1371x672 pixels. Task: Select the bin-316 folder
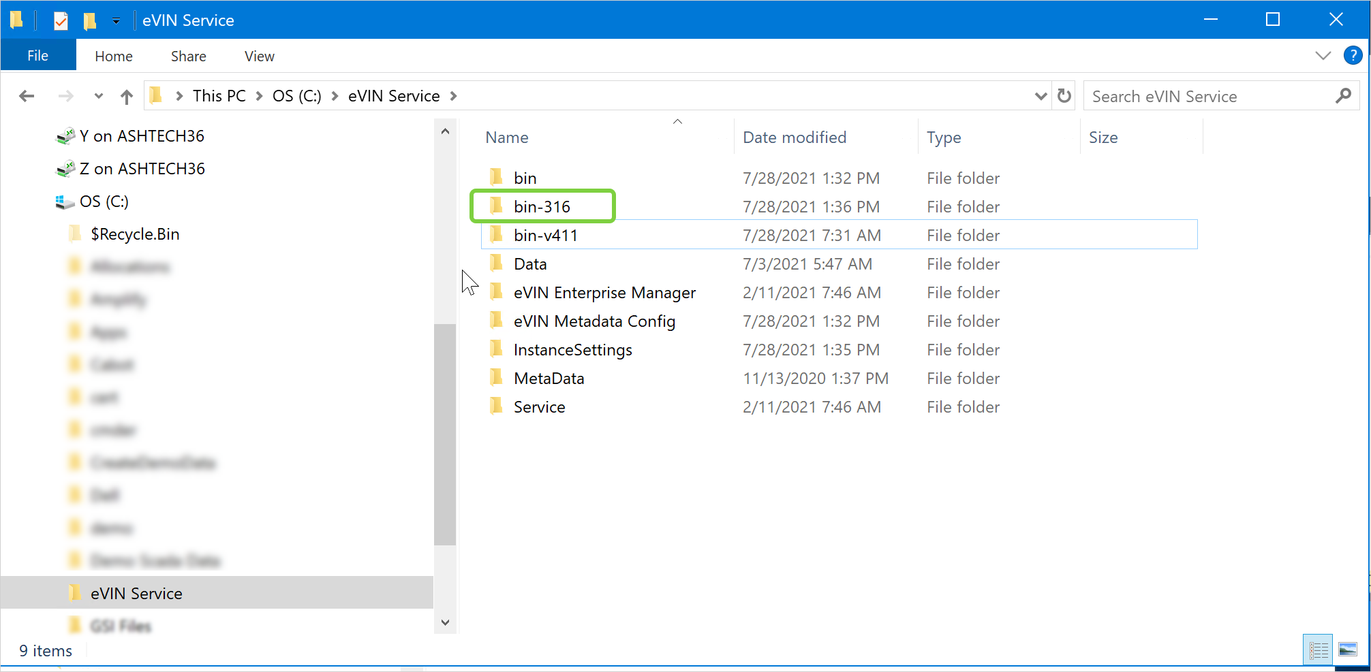tap(542, 207)
